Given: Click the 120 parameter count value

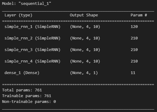Looking at the screenshot, I should 134,27.
